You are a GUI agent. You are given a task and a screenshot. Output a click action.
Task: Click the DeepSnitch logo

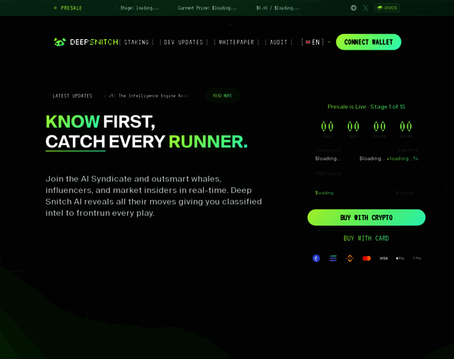point(86,42)
